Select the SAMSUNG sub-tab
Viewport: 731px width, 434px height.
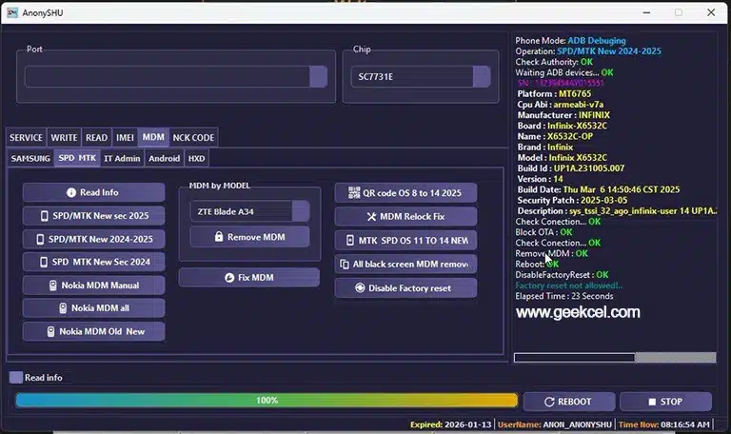tap(30, 159)
